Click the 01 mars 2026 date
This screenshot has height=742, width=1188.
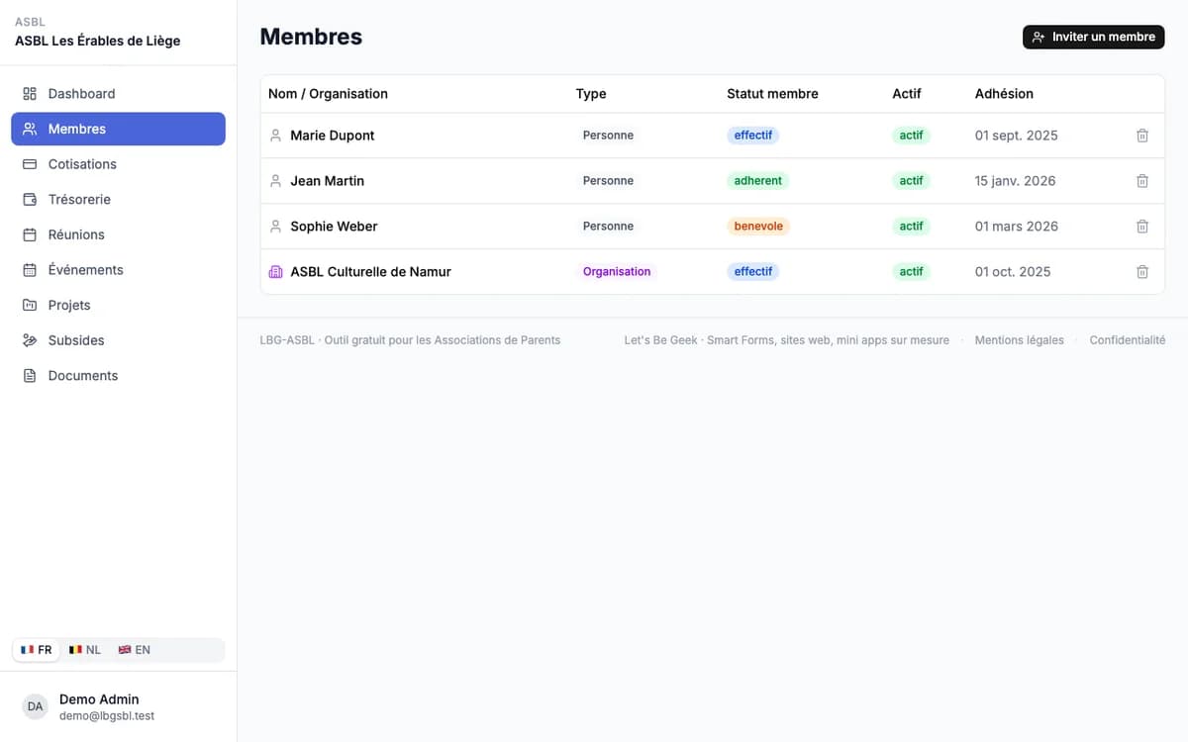click(1017, 227)
